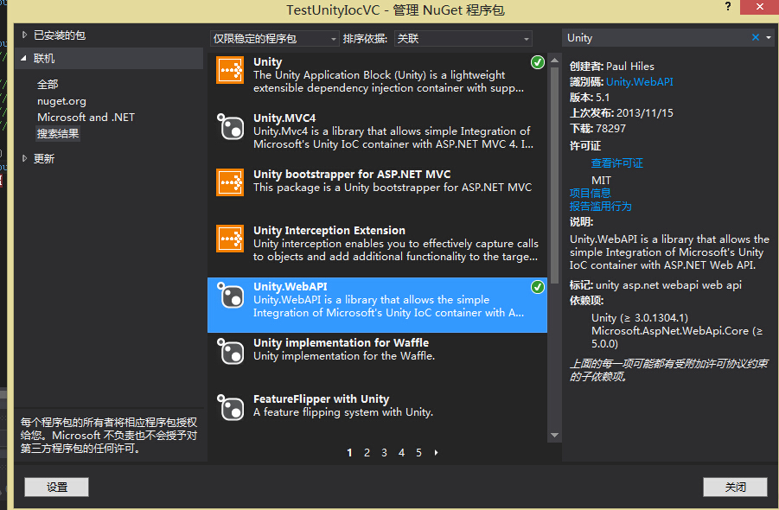Click the Unity.WebAPI package icon

pyautogui.click(x=230, y=295)
